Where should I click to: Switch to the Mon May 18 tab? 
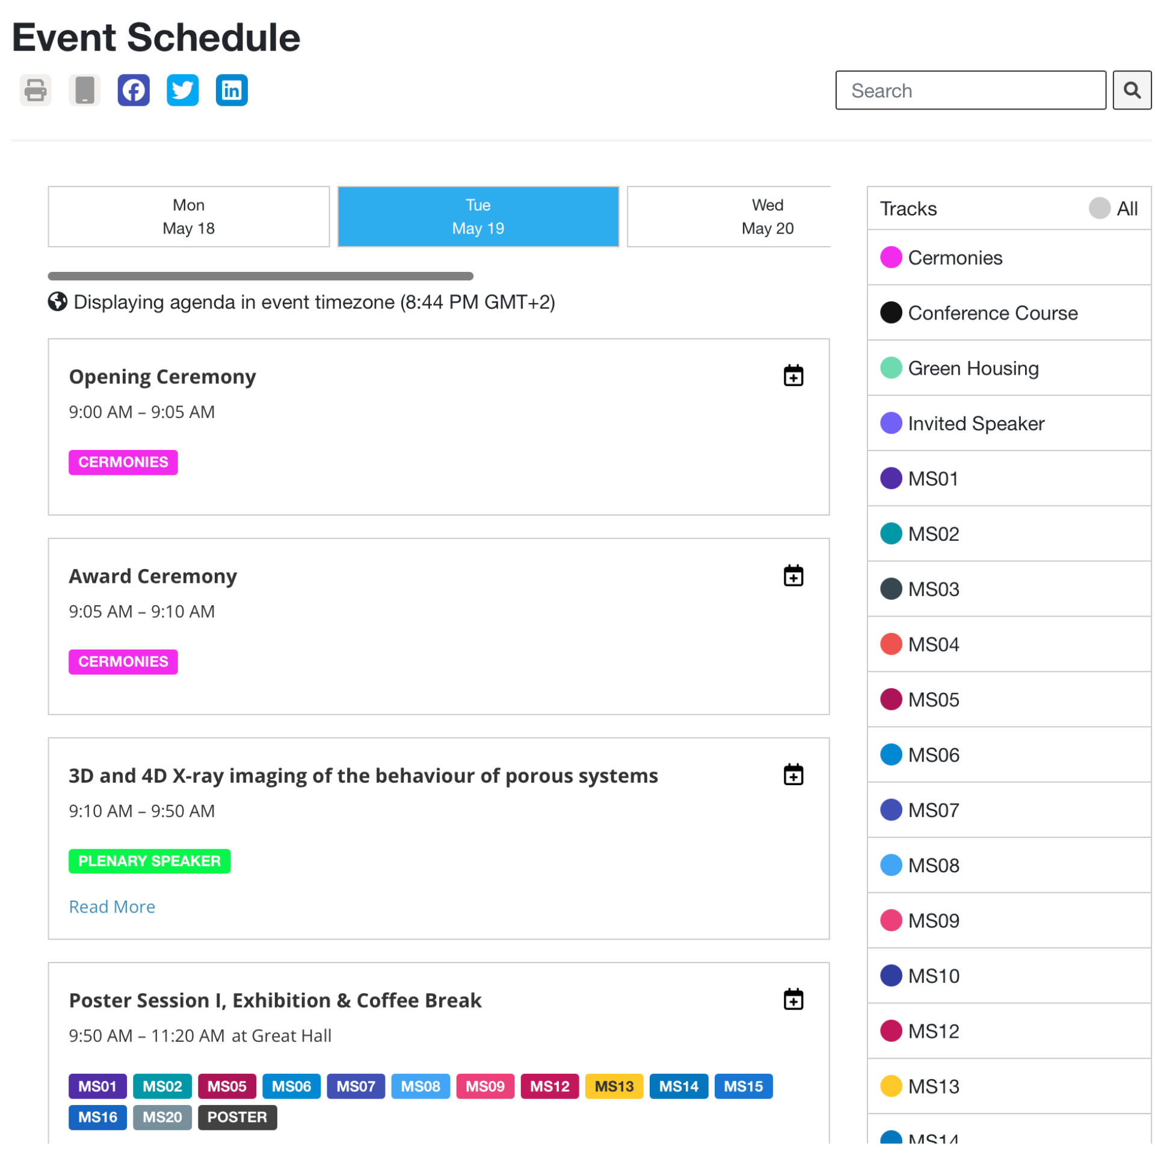(188, 217)
